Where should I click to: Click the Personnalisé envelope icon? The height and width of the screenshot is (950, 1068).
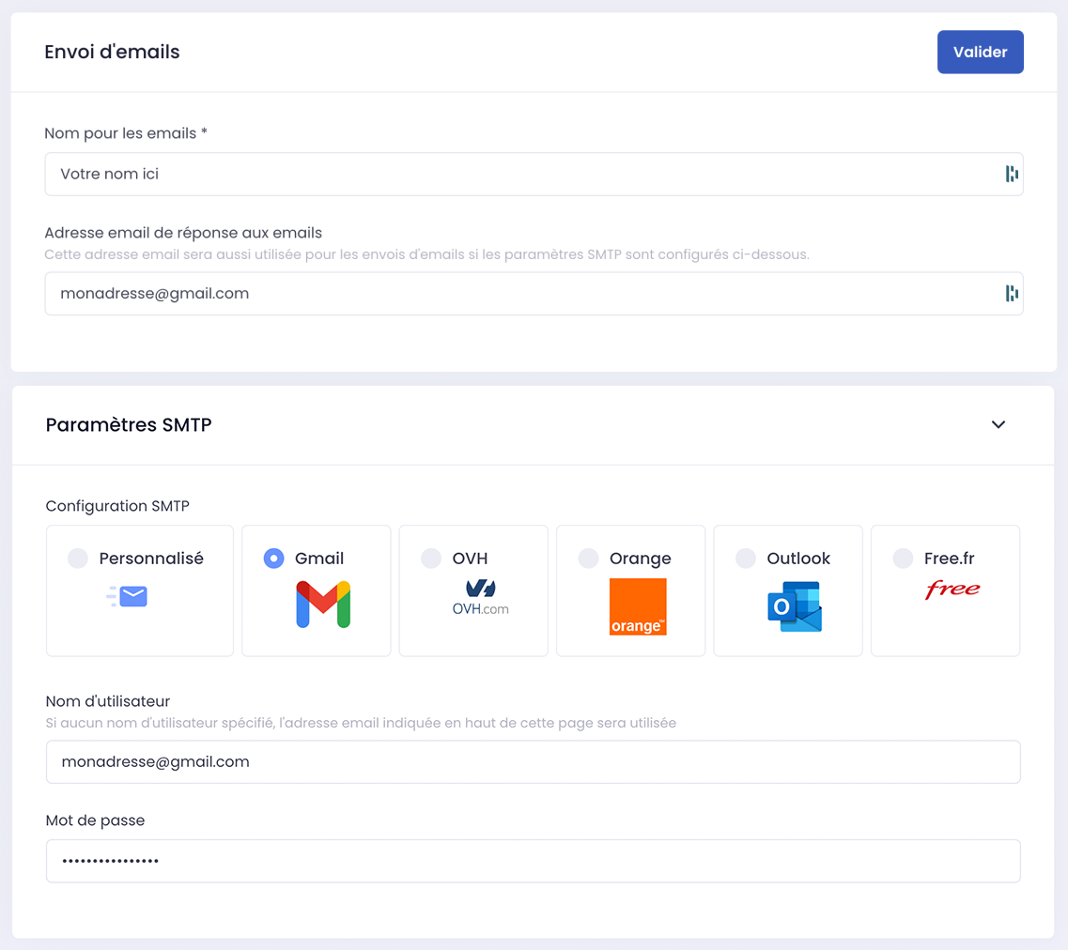pos(128,596)
